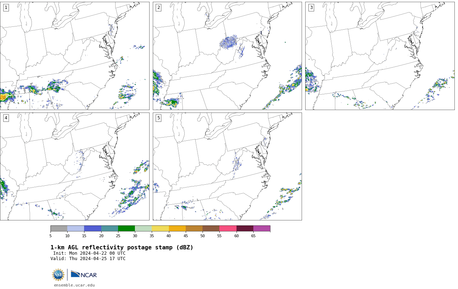Click the panel number 3 label box
458x289 pixels.
[311, 8]
